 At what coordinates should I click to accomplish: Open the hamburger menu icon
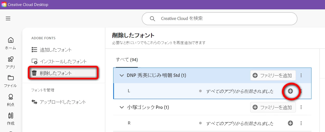pyautogui.click(x=8, y=18)
